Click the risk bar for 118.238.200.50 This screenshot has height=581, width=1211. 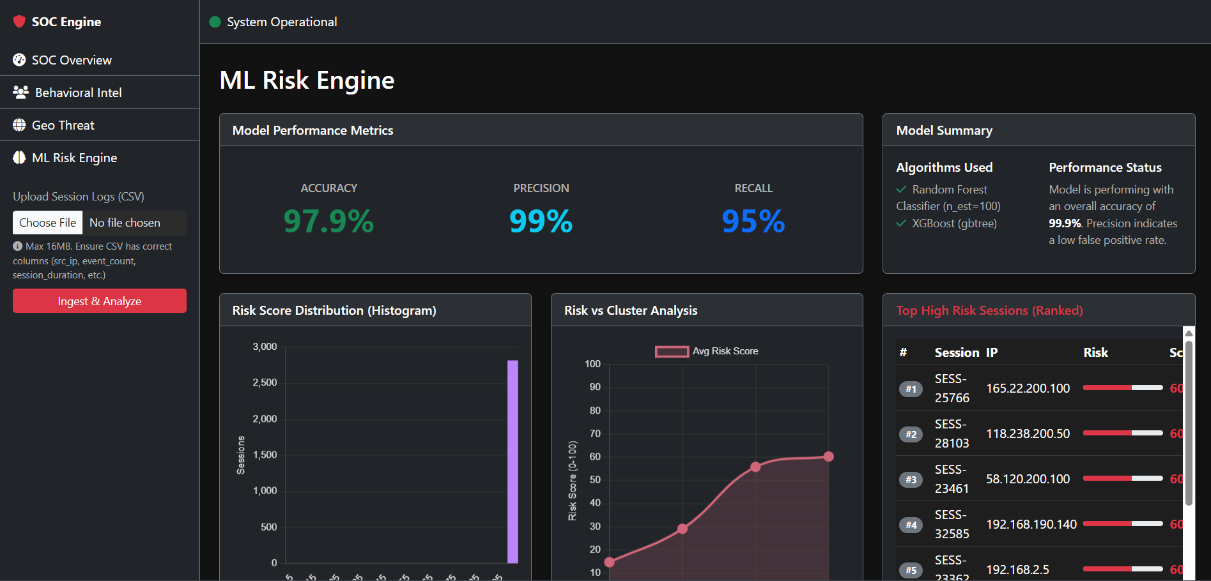coord(1123,433)
